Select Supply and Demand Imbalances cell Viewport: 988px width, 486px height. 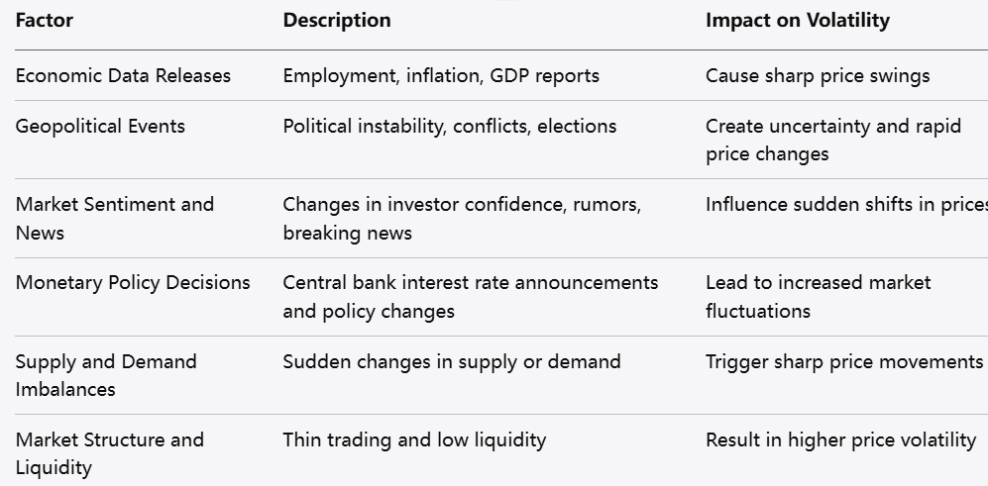pos(106,375)
